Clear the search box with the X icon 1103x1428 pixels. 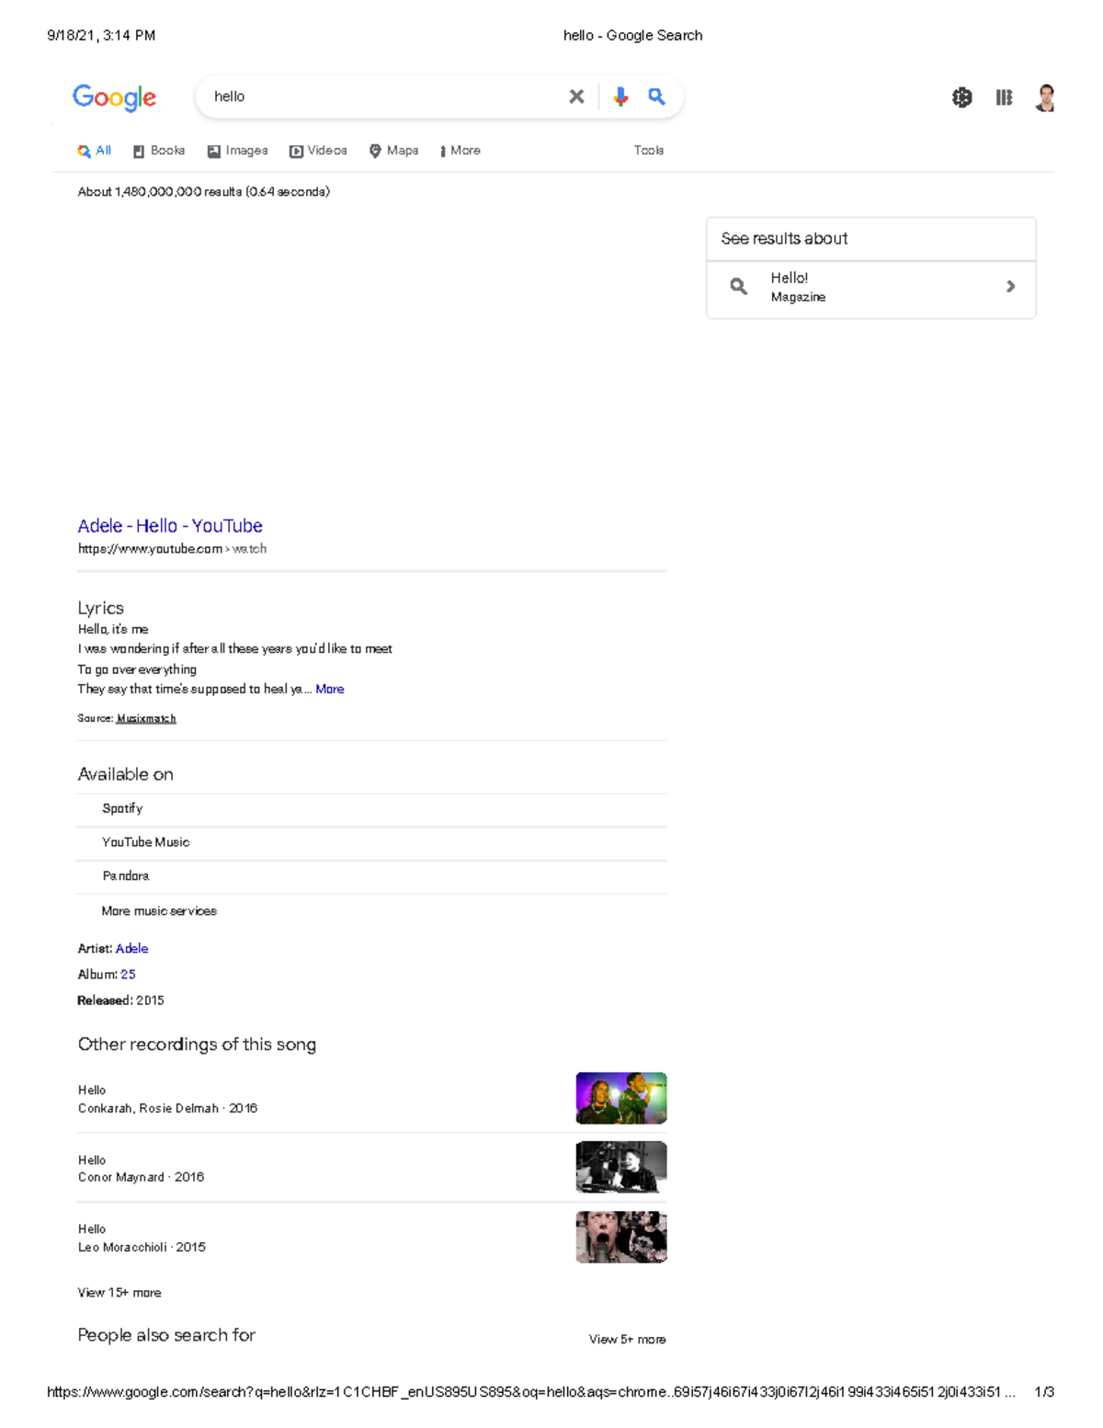[576, 96]
